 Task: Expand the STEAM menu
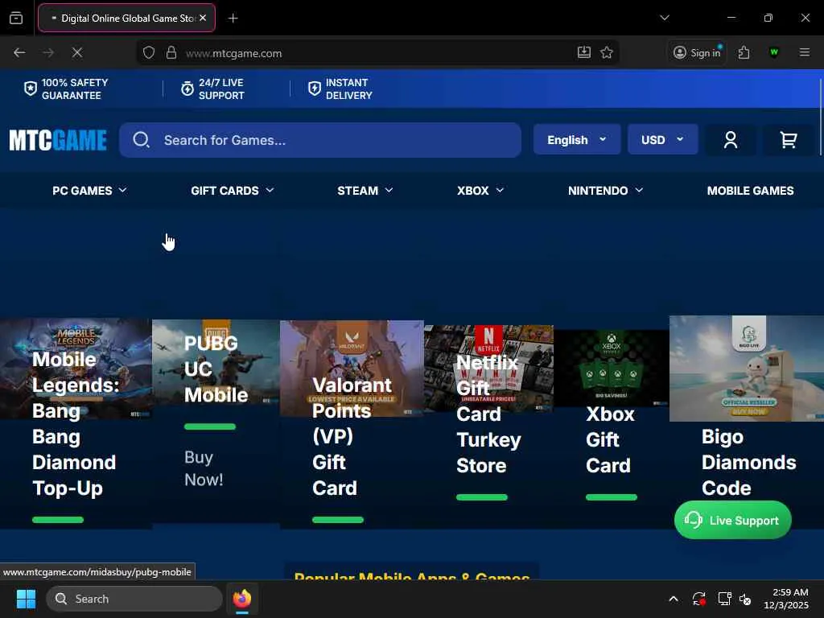[365, 191]
